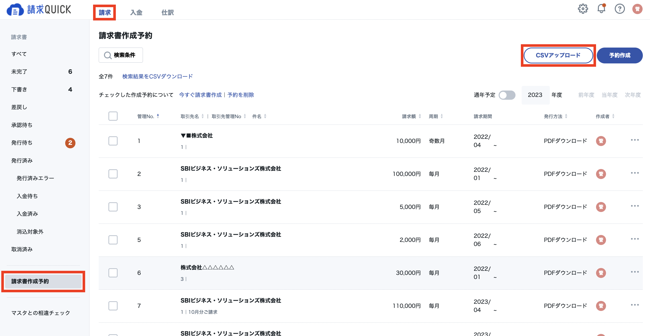Check the row for 管理No. 5

(x=113, y=240)
